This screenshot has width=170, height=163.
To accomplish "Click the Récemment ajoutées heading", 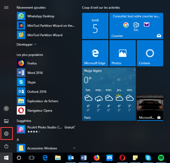I will pos(31,8).
